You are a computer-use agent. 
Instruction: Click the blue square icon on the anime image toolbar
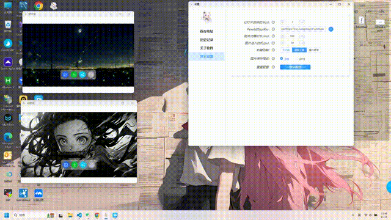[x=66, y=165]
